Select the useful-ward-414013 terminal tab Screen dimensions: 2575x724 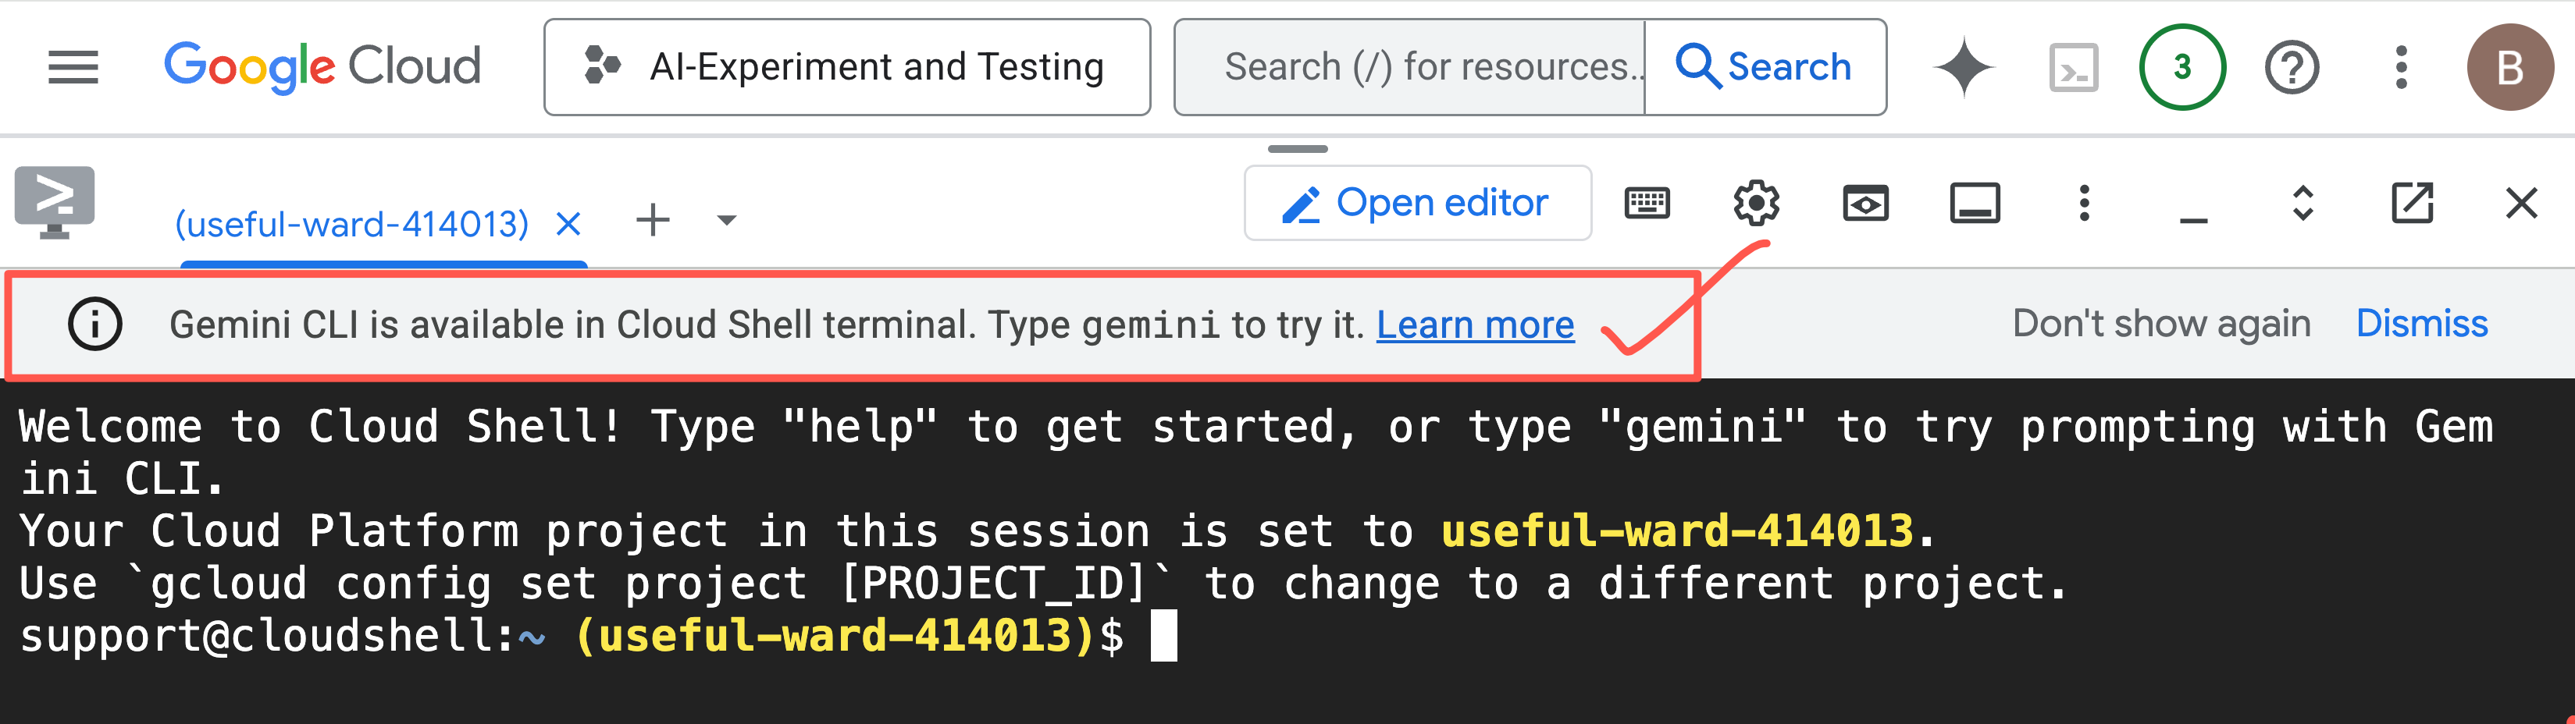point(352,224)
